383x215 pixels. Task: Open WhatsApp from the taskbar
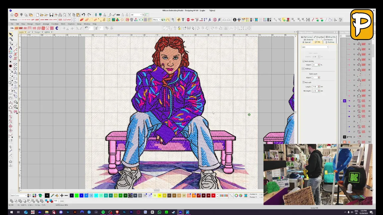[x=159, y=212]
